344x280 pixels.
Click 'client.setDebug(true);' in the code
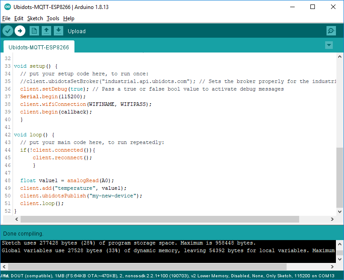(54, 89)
